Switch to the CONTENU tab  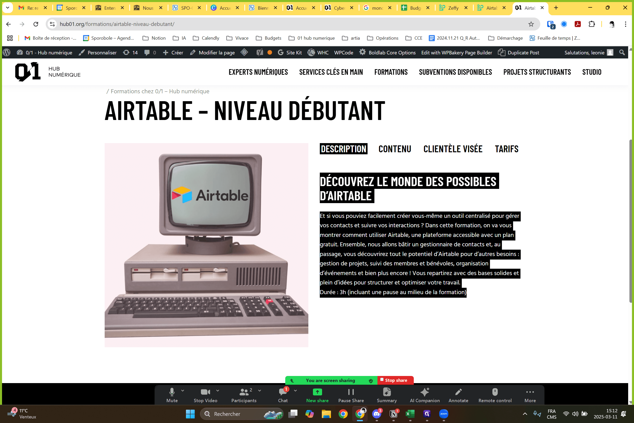point(395,149)
